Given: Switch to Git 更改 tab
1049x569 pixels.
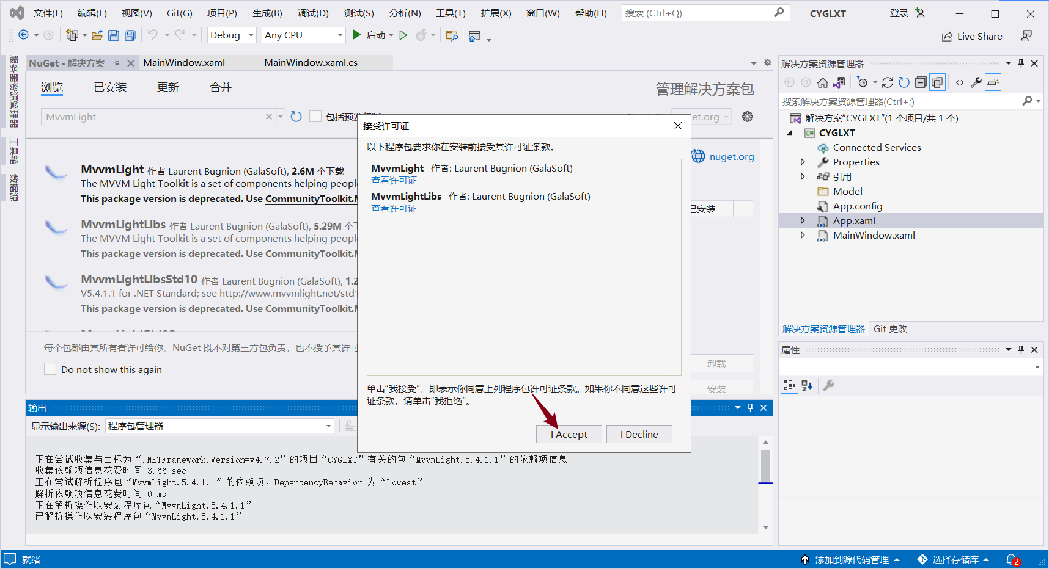Looking at the screenshot, I should [890, 328].
